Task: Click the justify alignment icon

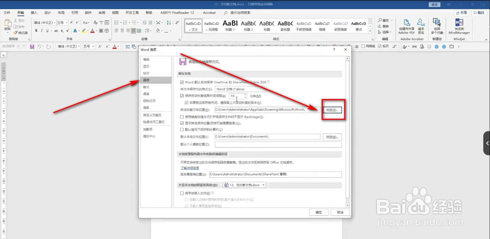Action: pos(134,31)
